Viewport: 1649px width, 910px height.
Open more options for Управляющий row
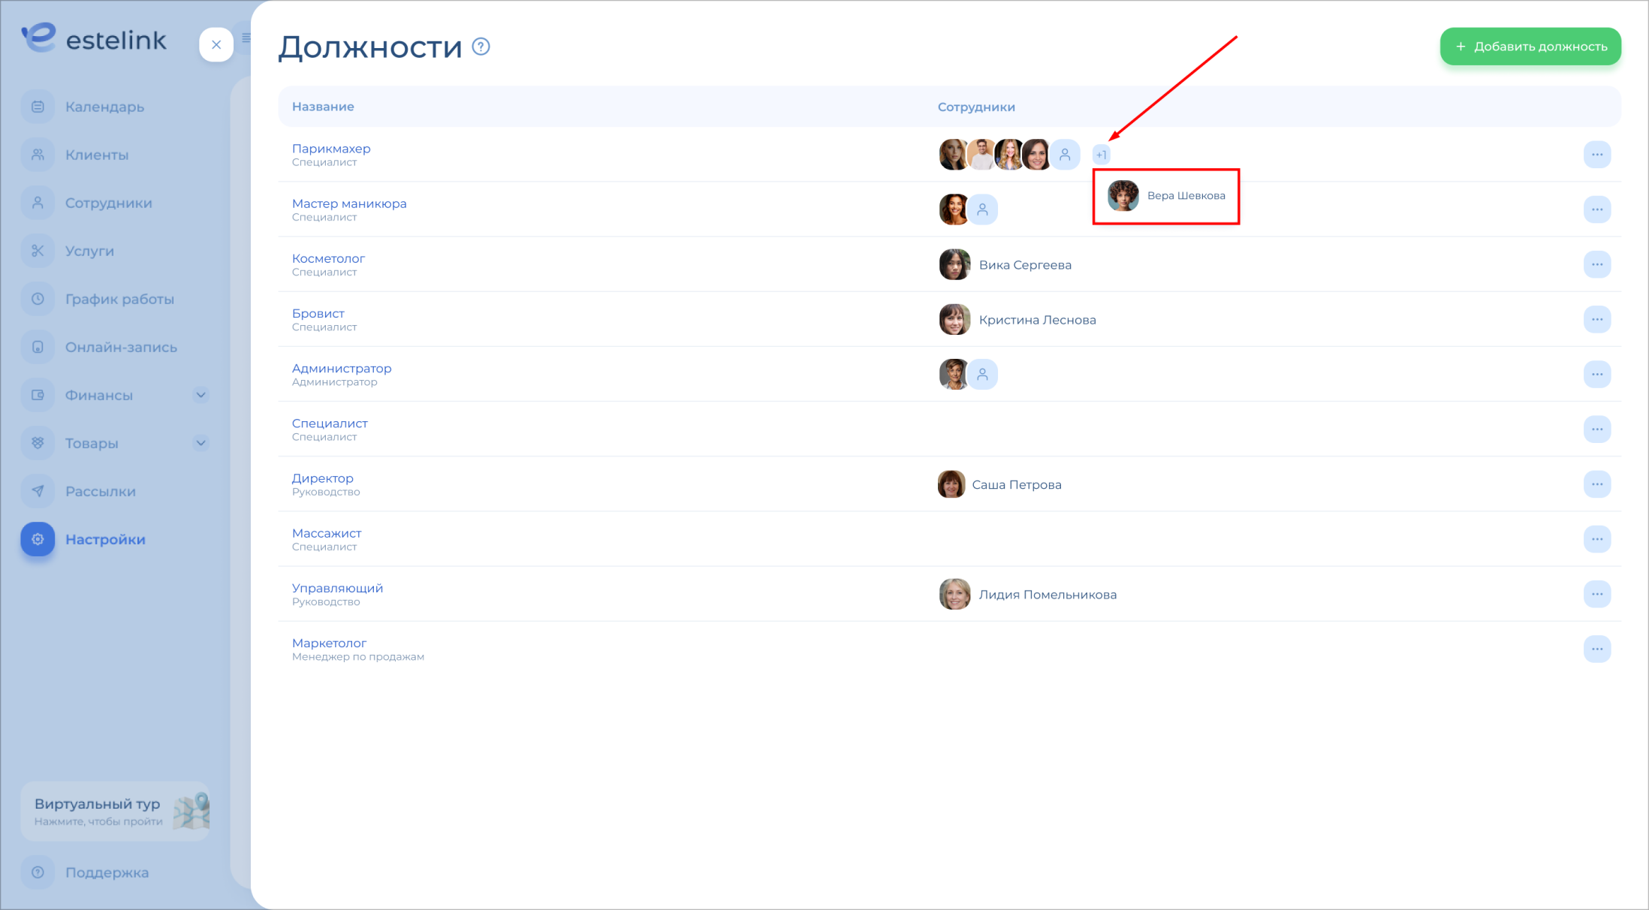pyautogui.click(x=1597, y=594)
